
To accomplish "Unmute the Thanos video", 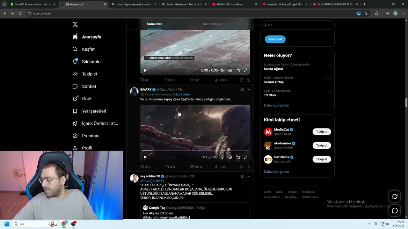I will pos(222,157).
